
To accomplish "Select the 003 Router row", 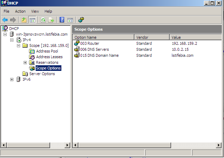I will pyautogui.click(x=147, y=43).
